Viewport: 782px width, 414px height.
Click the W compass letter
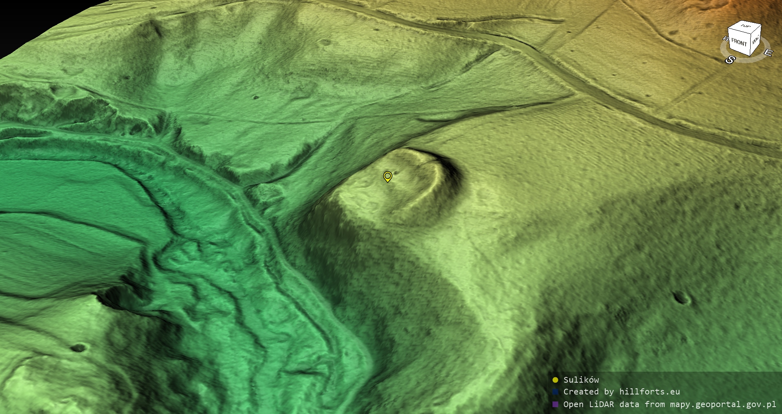(725, 39)
